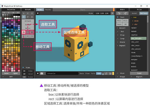The height and width of the screenshot is (108, 150).
Task: Open the Model tab in the File panel
Action: point(134,13)
